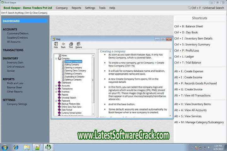The width and height of the screenshot is (227, 151).
Task: Expand the Inventory node in help tree
Action: tap(56, 92)
